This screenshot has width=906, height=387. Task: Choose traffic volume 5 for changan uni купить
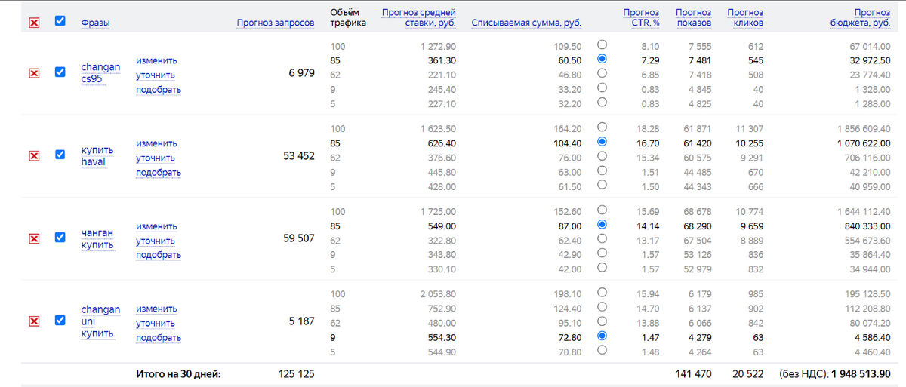click(602, 350)
